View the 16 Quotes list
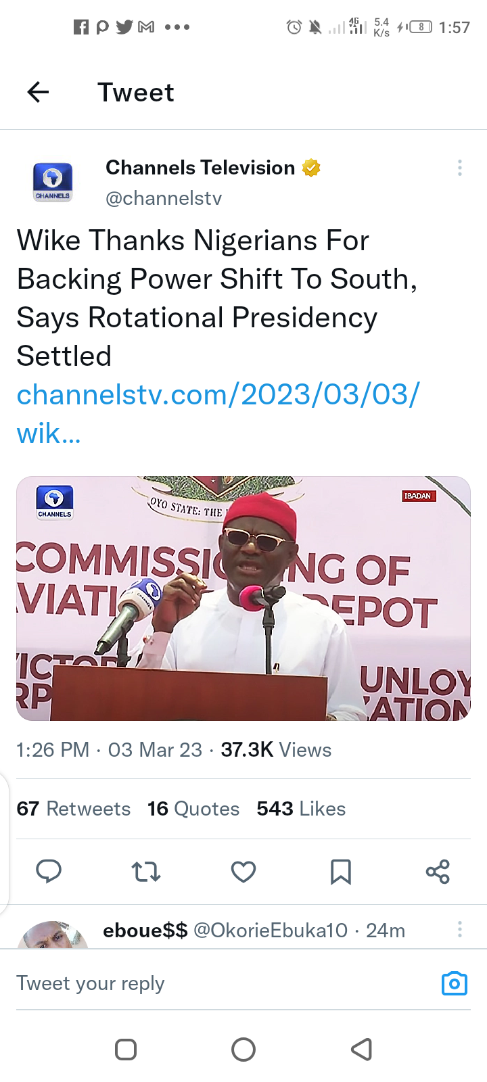 193,809
